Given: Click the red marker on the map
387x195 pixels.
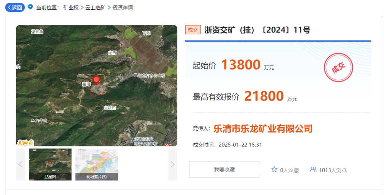Looking at the screenshot, I should click(96, 80).
